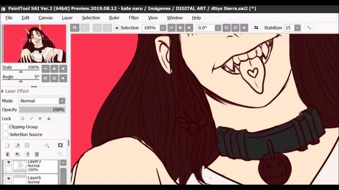Open the File menu
The image size is (339, 190).
point(9,18)
